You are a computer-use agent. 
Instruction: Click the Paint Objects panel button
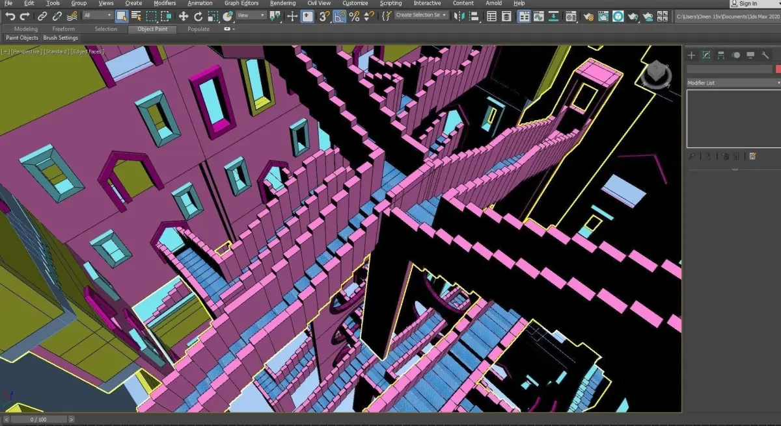[22, 38]
